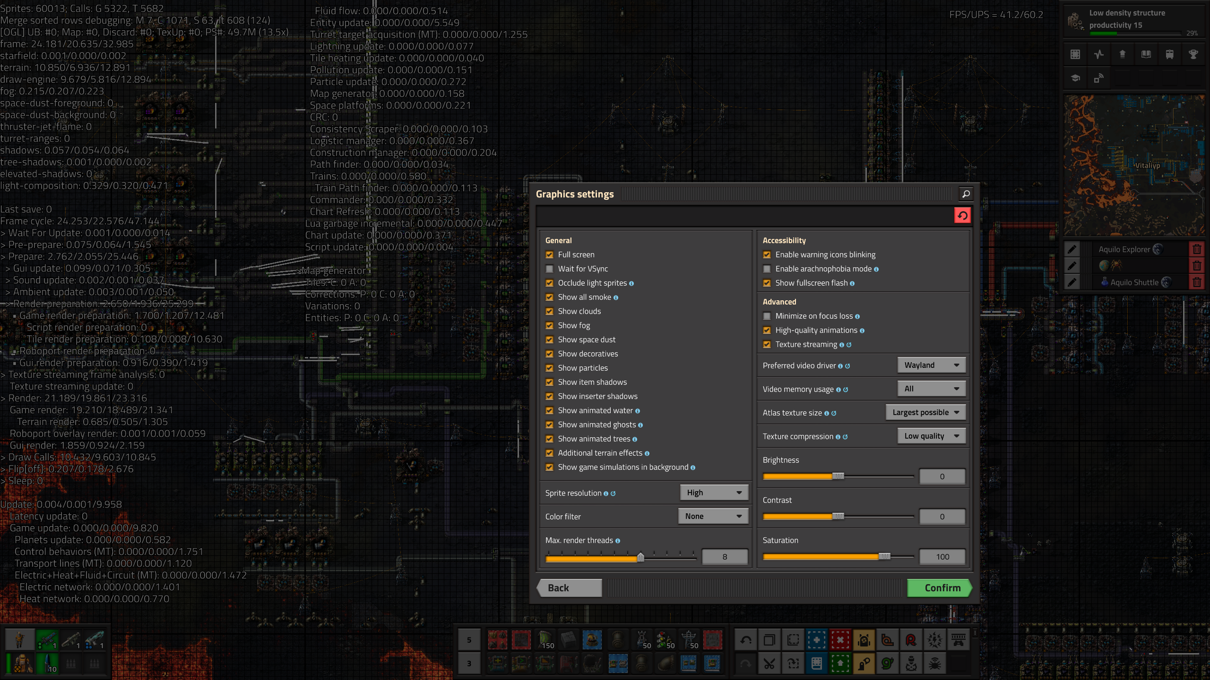Image resolution: width=1210 pixels, height=680 pixels.
Task: Click the Brightness slider handle
Action: tap(838, 476)
